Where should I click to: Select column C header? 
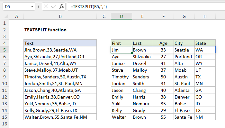coord(104,16)
